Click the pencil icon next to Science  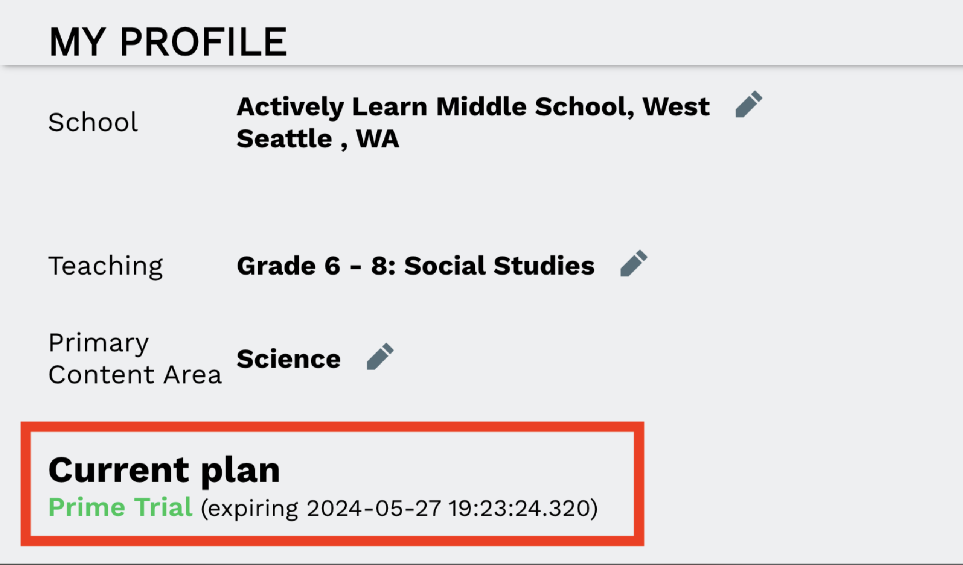[379, 356]
